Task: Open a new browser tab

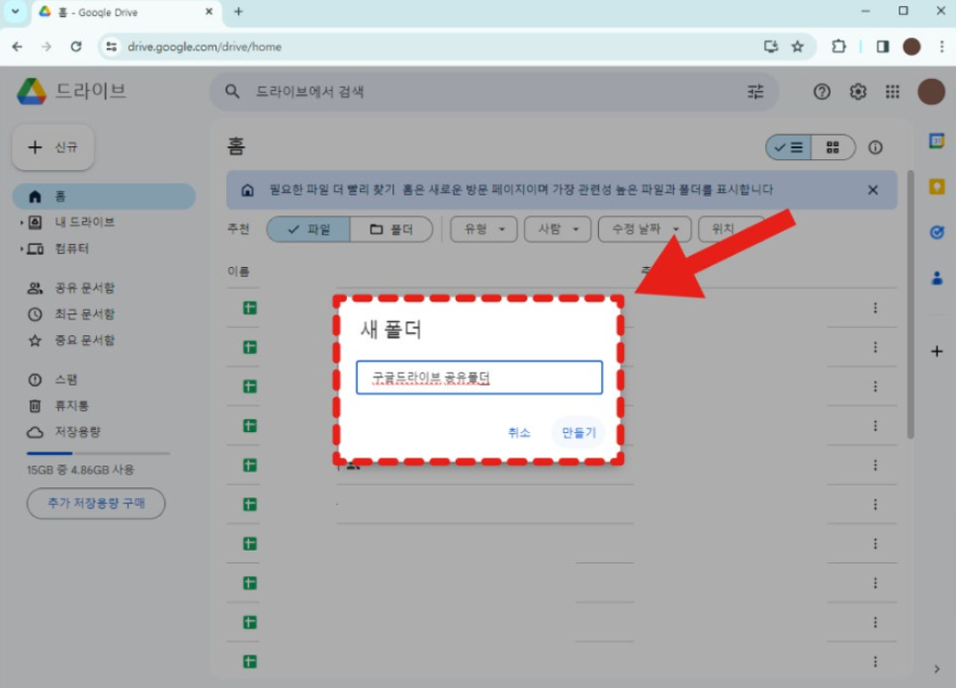Action: click(238, 12)
